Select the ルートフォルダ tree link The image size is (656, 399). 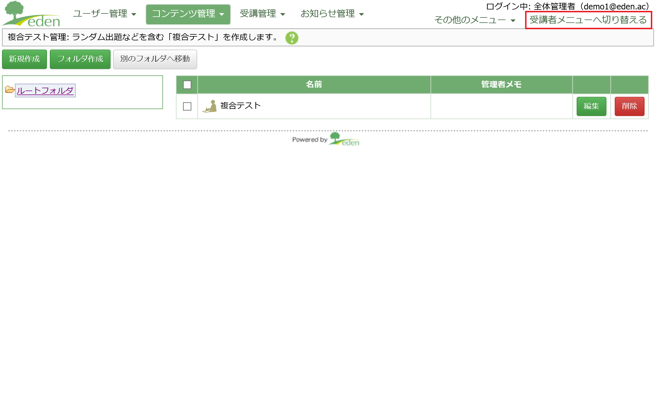coord(45,91)
